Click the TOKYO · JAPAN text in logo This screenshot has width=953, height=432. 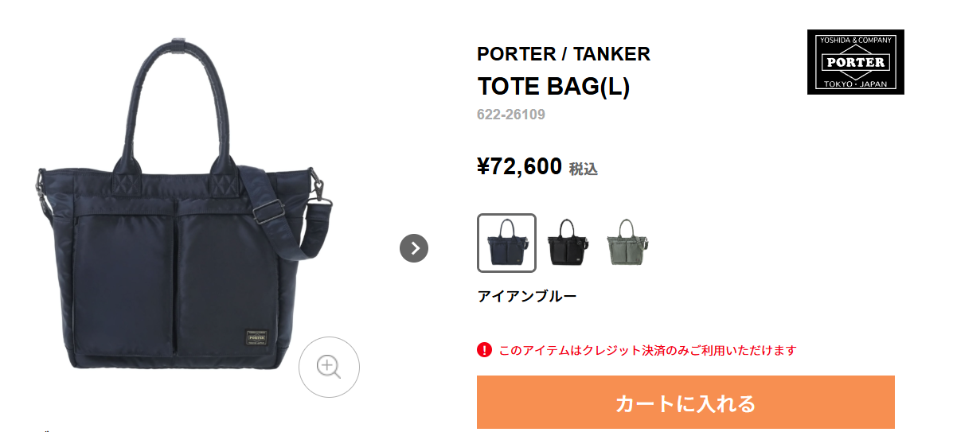(x=855, y=84)
